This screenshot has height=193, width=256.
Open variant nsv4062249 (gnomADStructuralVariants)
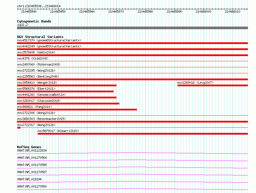49,46
